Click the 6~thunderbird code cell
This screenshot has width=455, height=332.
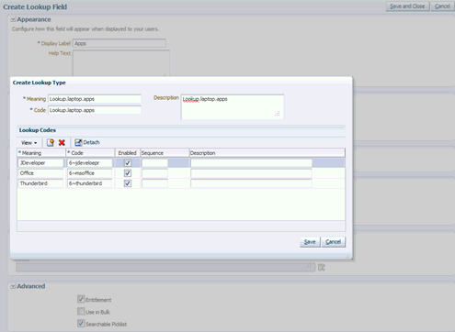pyautogui.click(x=90, y=183)
